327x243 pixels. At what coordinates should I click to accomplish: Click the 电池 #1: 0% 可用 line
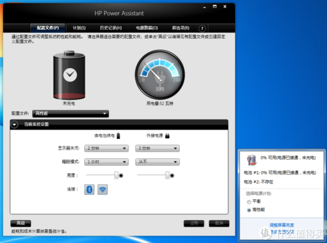[280, 173]
